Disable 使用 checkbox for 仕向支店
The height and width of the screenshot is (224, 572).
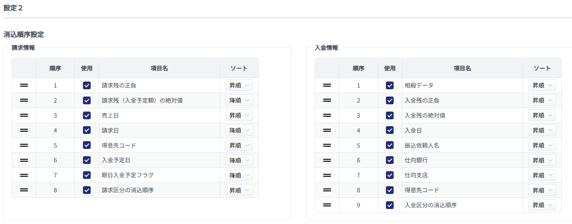click(390, 175)
